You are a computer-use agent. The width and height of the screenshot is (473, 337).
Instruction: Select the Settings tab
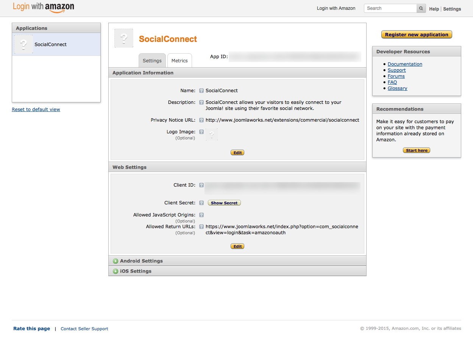tap(152, 60)
